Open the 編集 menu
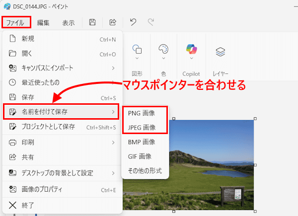Screen dimensions: 298x216 pyautogui.click(x=43, y=23)
